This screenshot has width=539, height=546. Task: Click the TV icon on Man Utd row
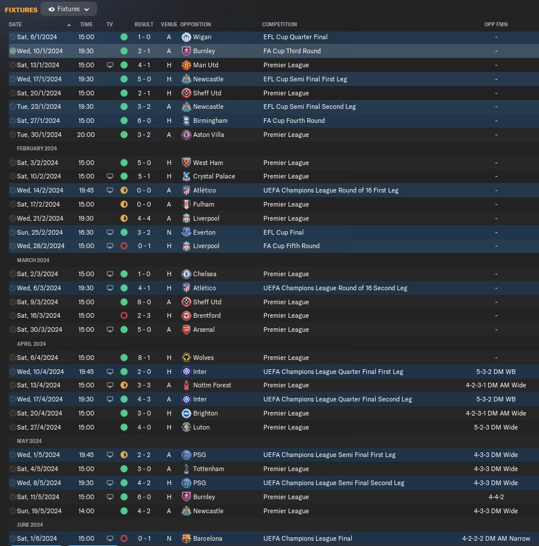click(109, 65)
